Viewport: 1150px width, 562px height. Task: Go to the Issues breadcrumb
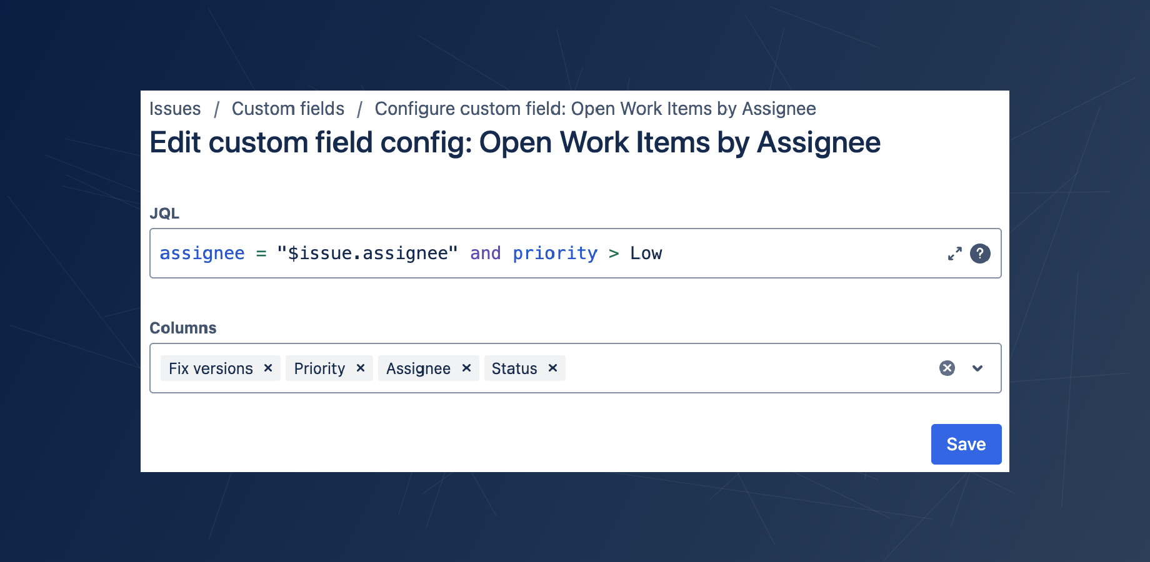(175, 109)
